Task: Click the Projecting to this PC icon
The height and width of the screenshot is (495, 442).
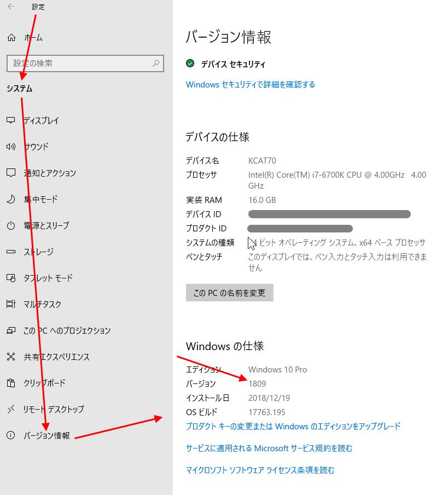Action: pyautogui.click(x=11, y=330)
